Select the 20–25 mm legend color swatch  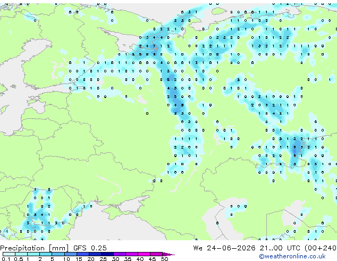pos(95,254)
